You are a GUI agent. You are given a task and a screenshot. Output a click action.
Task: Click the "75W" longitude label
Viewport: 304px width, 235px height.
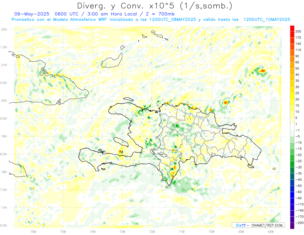[63, 231]
